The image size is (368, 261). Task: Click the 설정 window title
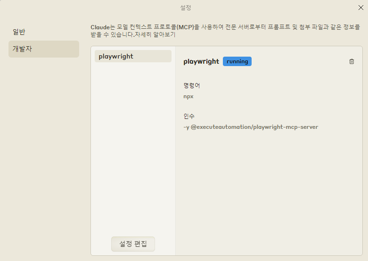click(x=185, y=8)
